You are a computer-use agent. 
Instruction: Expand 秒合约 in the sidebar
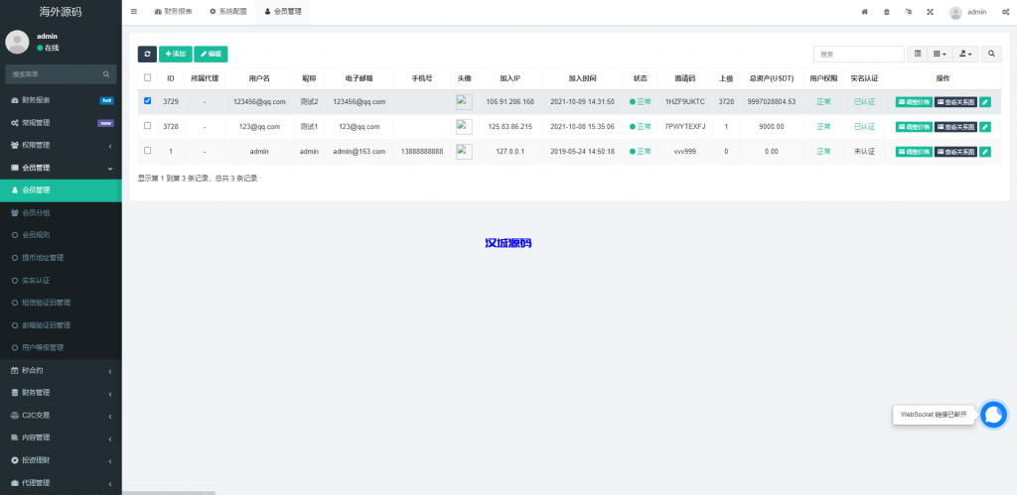tap(61, 371)
